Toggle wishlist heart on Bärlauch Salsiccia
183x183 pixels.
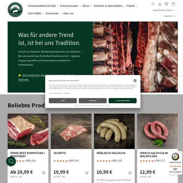(130, 173)
